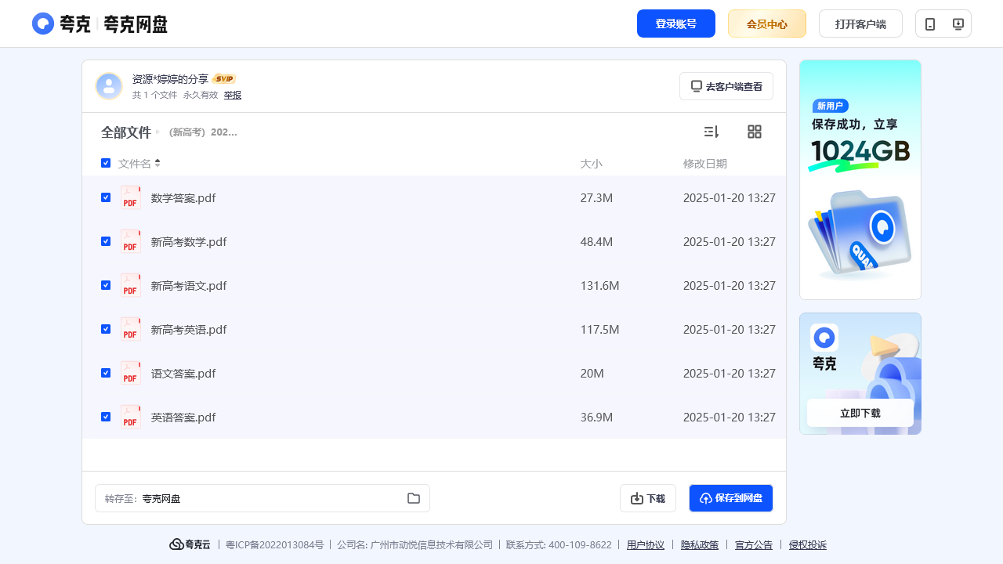Click the 131.6M size value

coord(600,286)
